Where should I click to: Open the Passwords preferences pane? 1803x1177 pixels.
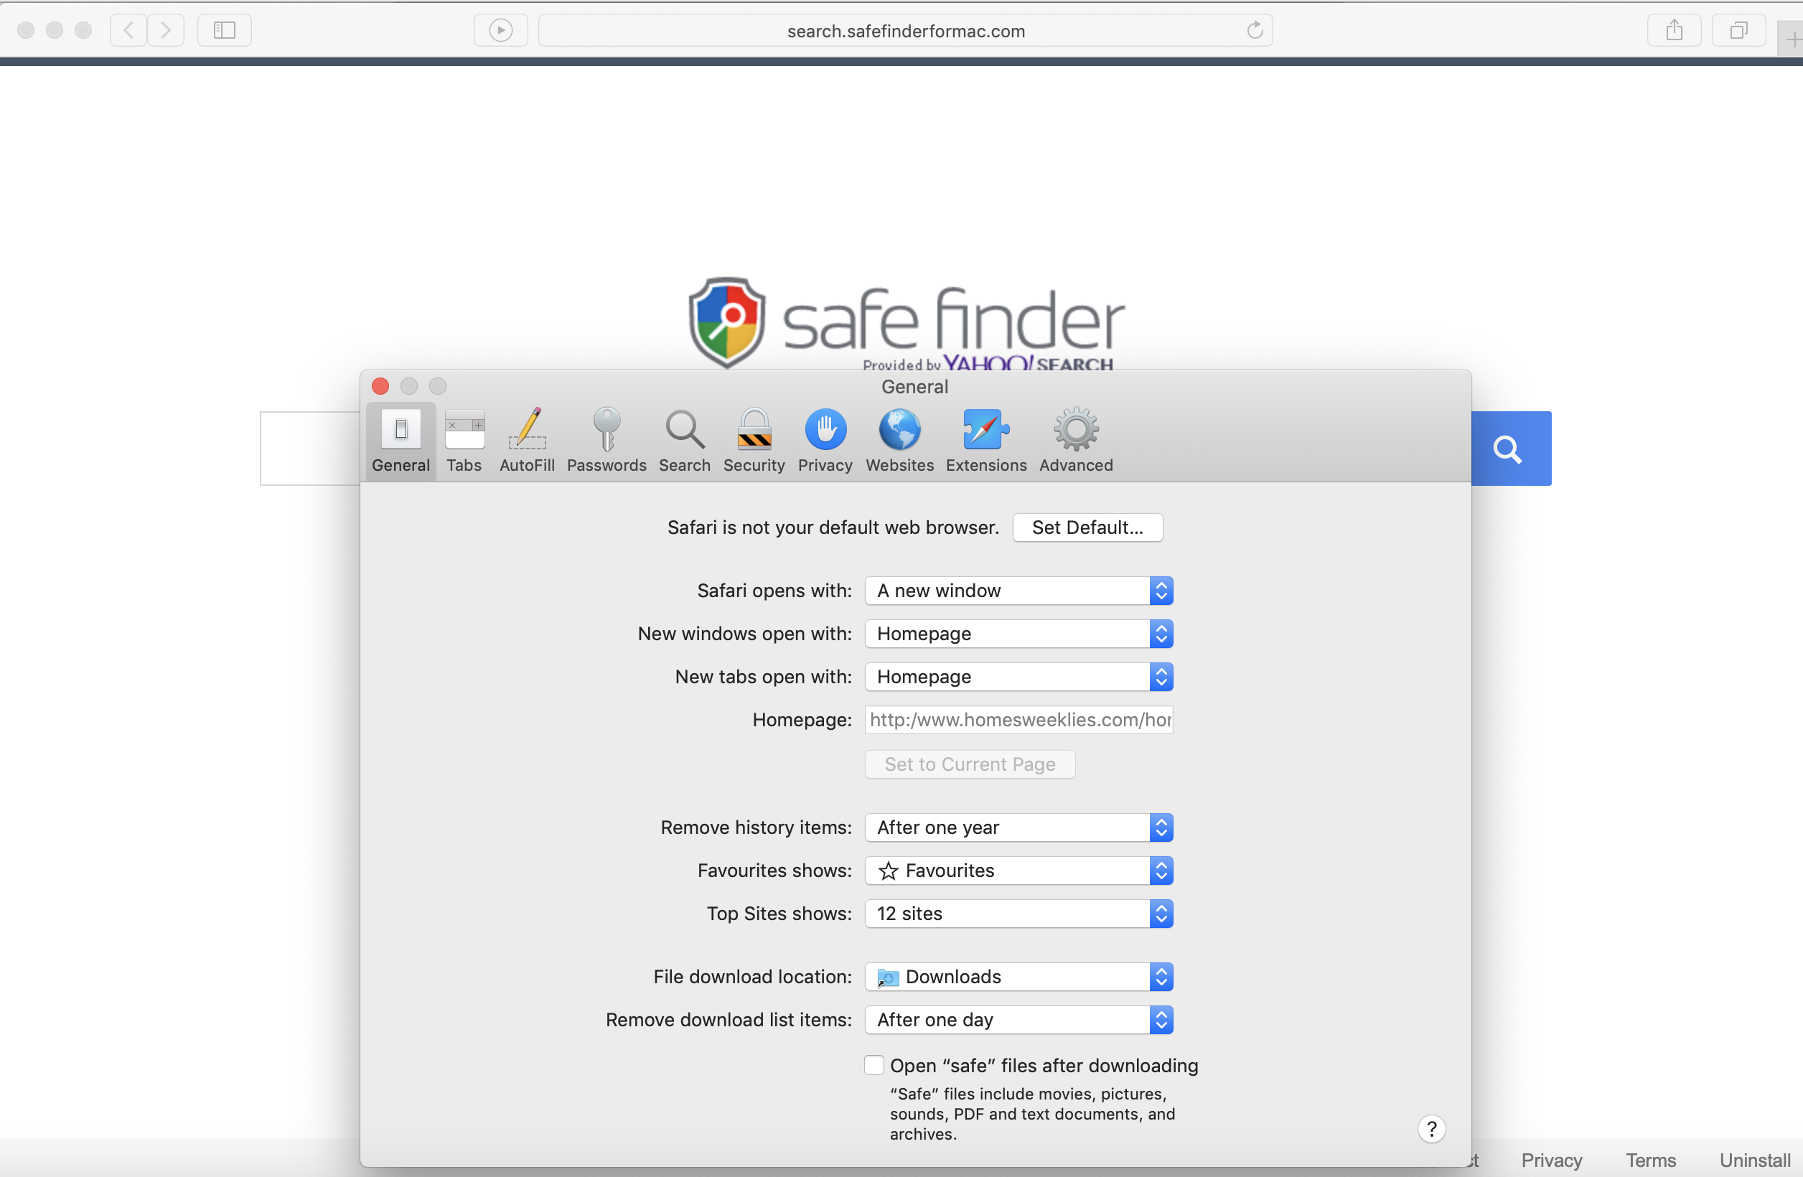tap(606, 441)
